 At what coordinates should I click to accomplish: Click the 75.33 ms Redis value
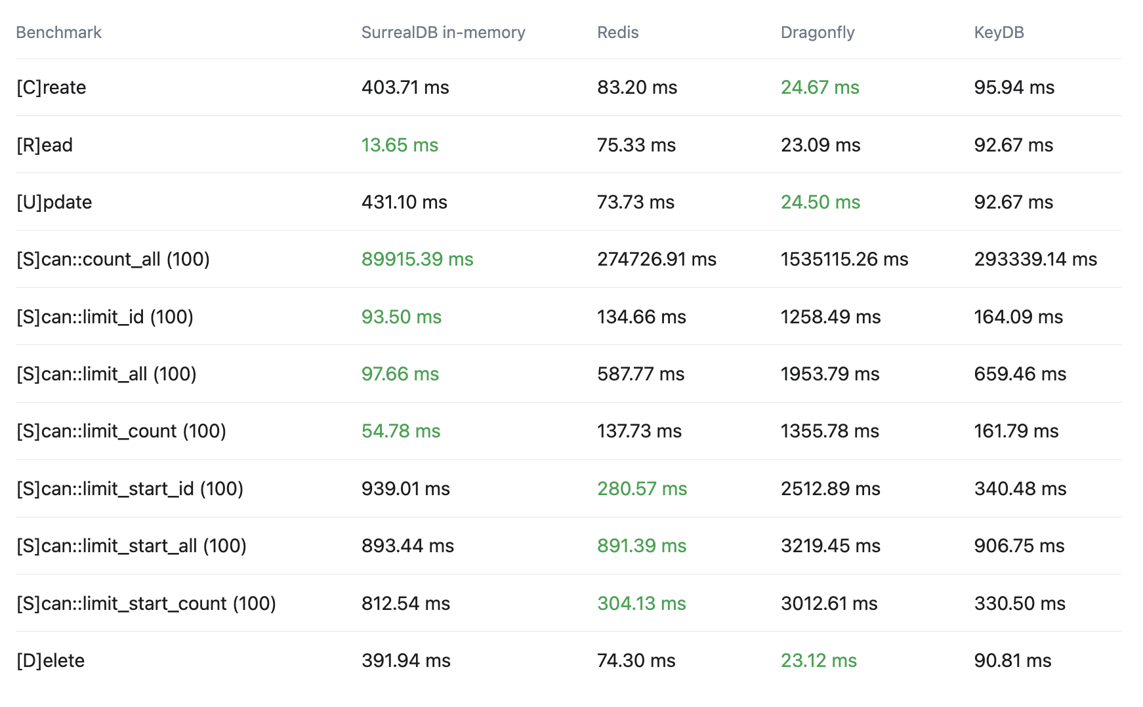[636, 145]
